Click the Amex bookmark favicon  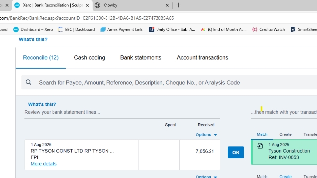click(103, 30)
